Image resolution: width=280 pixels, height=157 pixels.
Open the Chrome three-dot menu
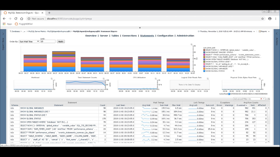click(276, 19)
